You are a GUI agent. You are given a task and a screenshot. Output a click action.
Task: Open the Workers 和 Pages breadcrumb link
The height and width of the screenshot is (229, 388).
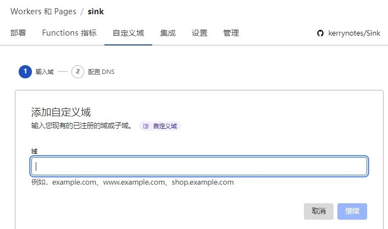pos(43,12)
